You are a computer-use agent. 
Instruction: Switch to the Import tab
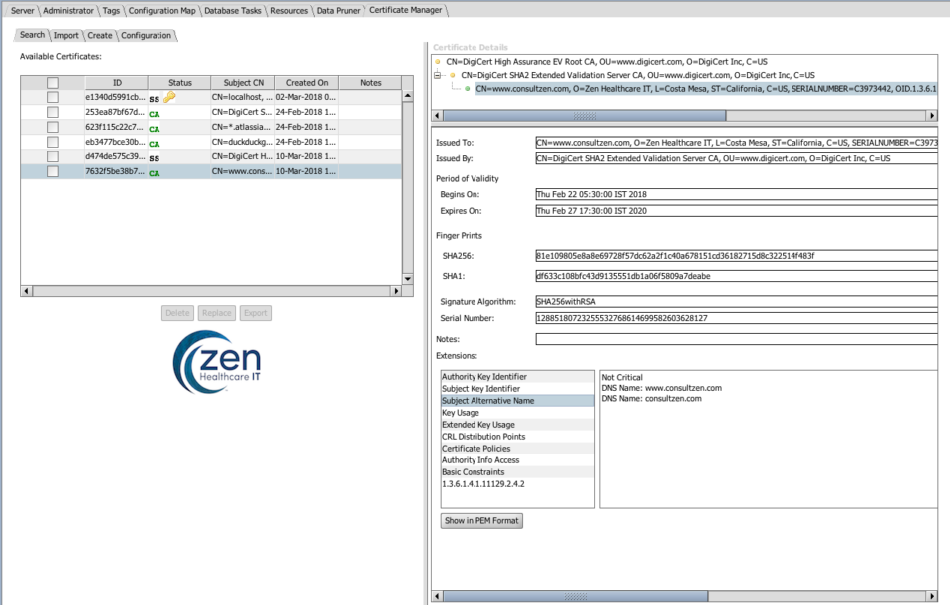click(66, 36)
